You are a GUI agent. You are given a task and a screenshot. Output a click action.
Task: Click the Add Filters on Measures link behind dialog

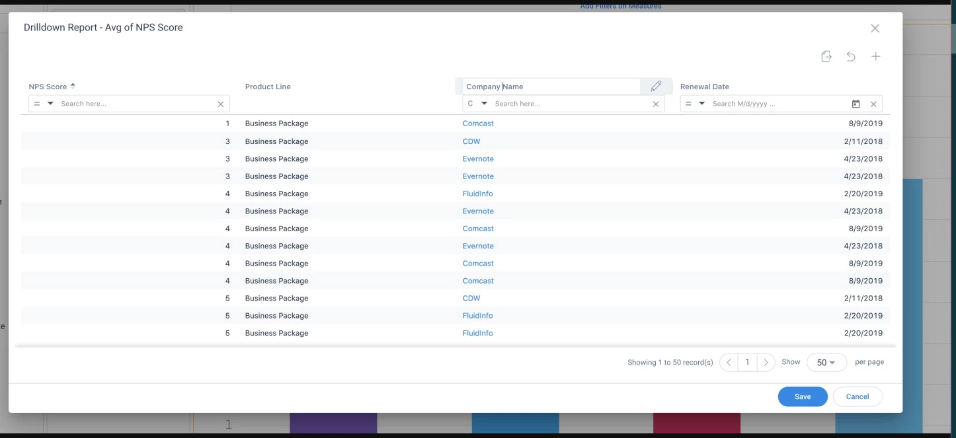[621, 6]
